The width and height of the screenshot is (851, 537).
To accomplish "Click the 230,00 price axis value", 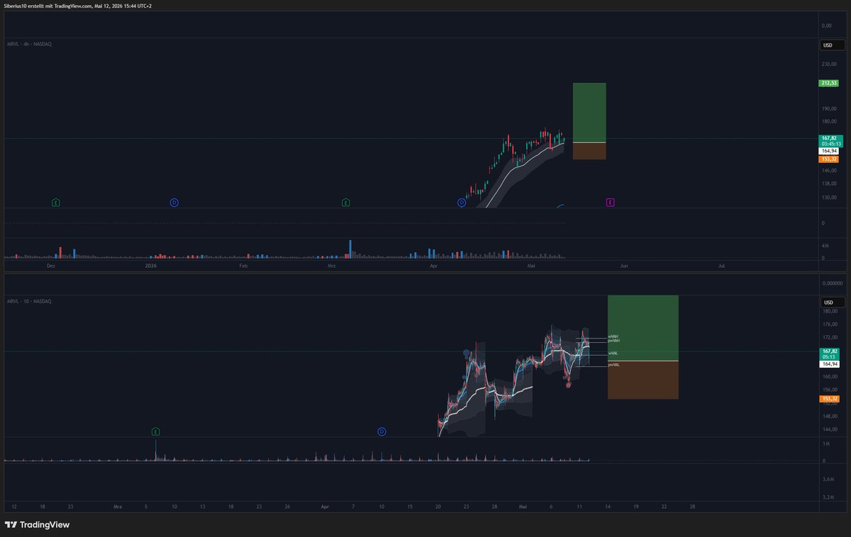I will (828, 64).
